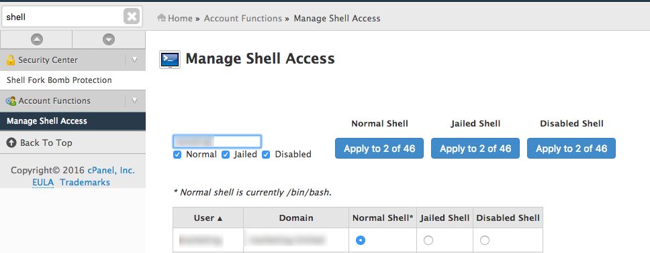Screen dimensions: 650x253
Task: Sort the table by User column
Action: click(208, 218)
